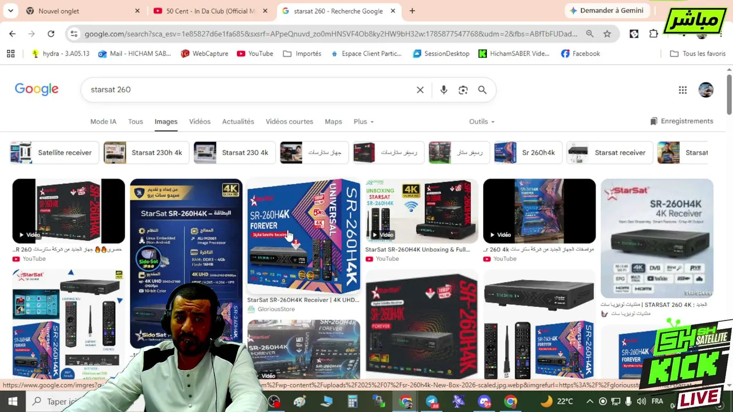Open the Outils dropdown
Viewport: 733px width, 412px height.
[482, 121]
